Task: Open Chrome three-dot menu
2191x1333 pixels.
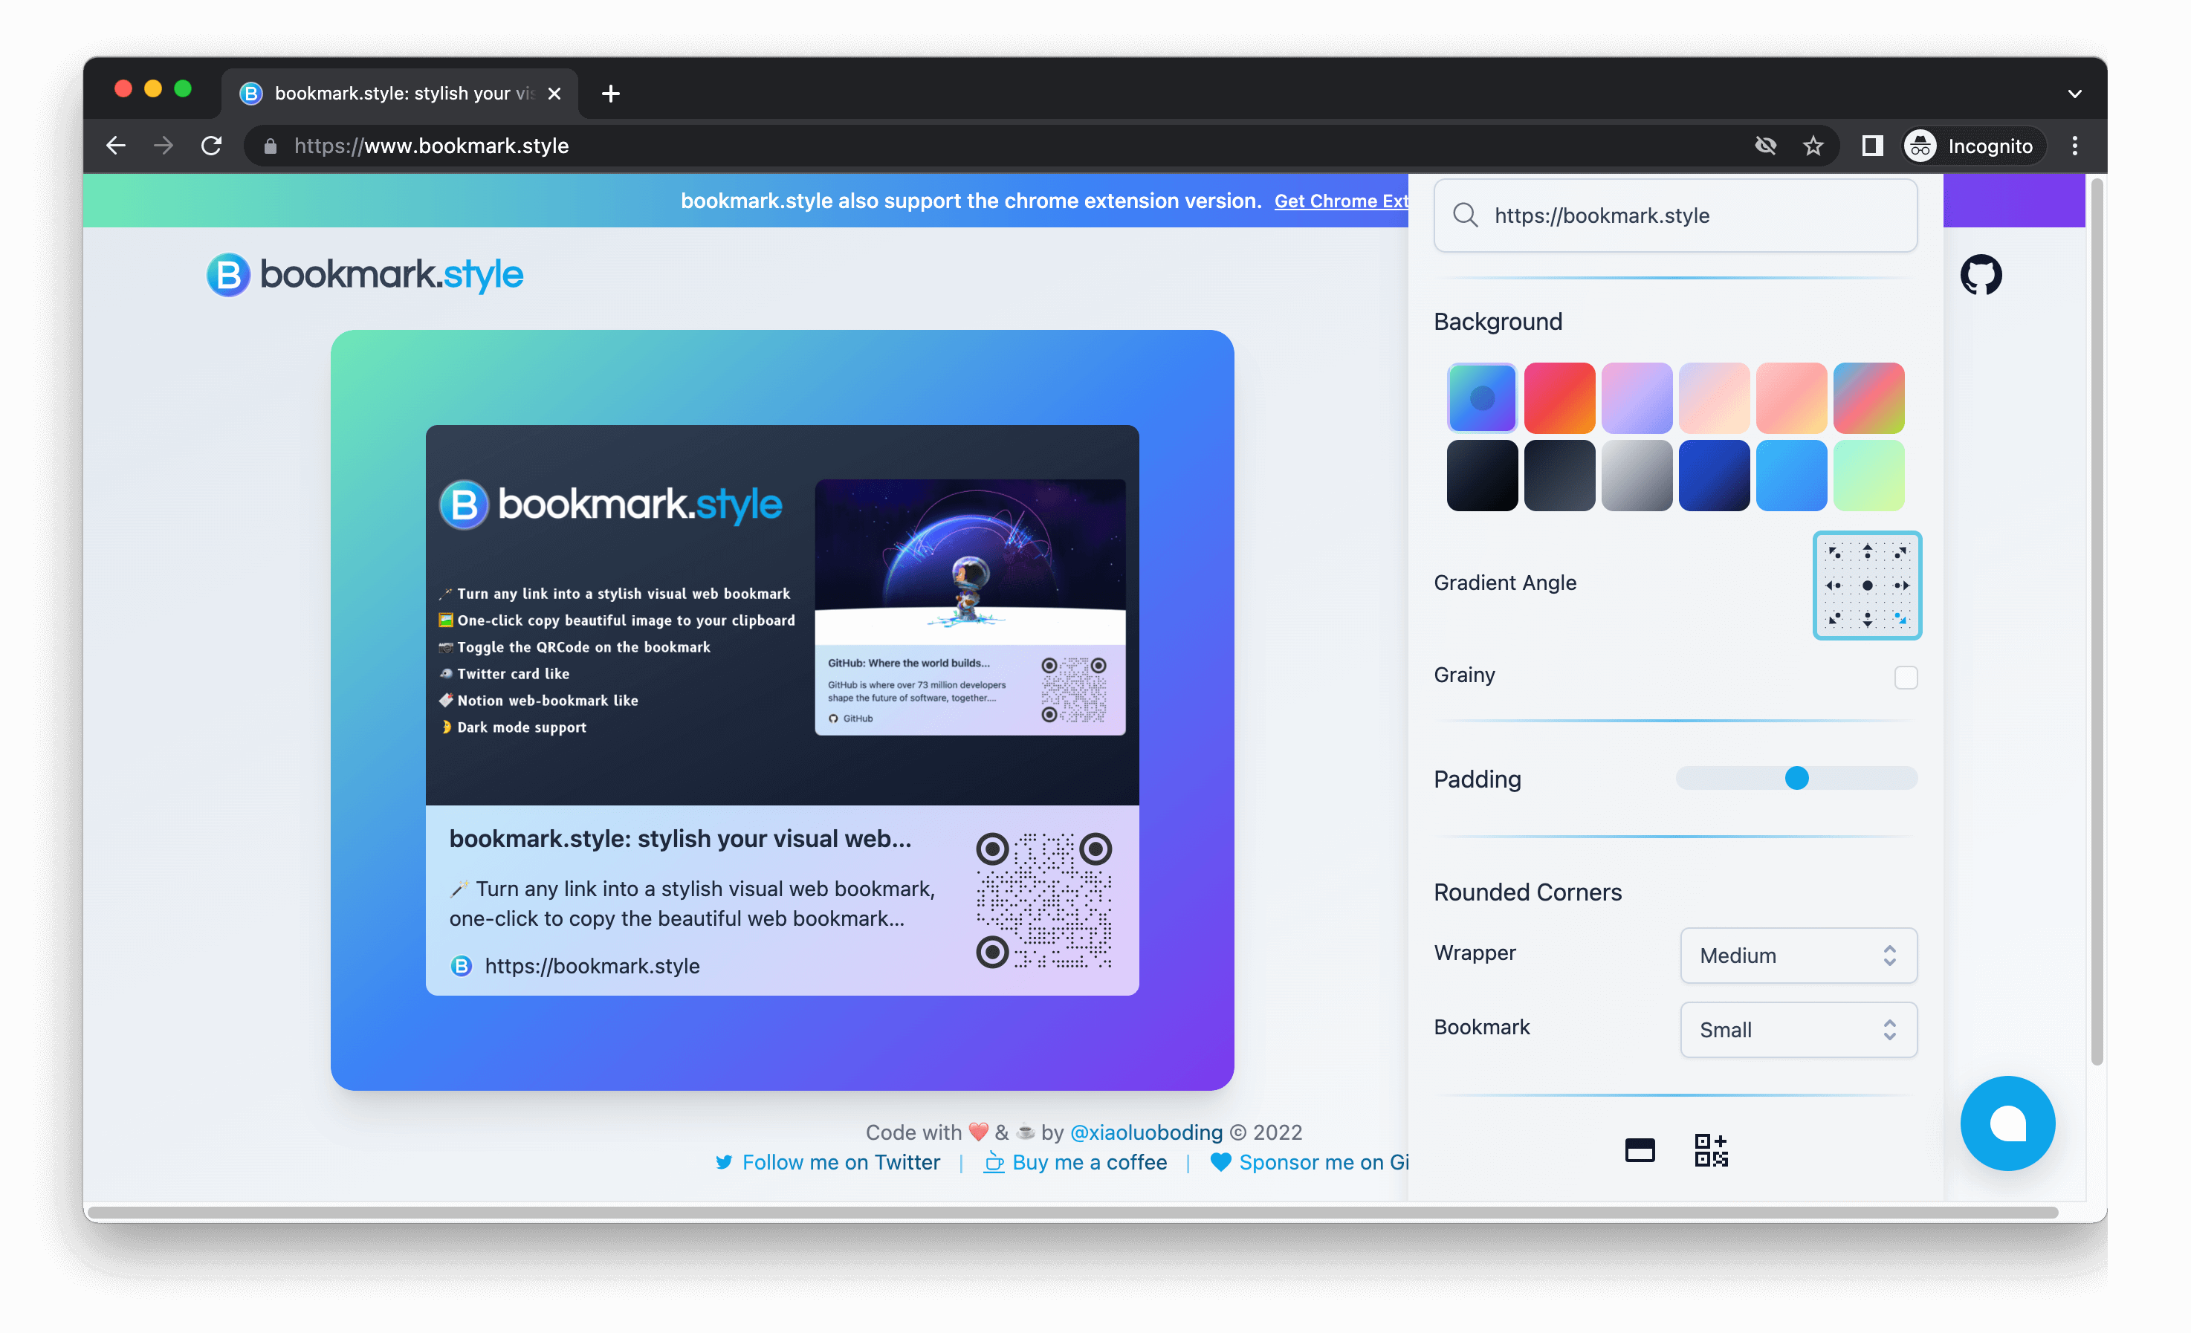Action: [2074, 146]
